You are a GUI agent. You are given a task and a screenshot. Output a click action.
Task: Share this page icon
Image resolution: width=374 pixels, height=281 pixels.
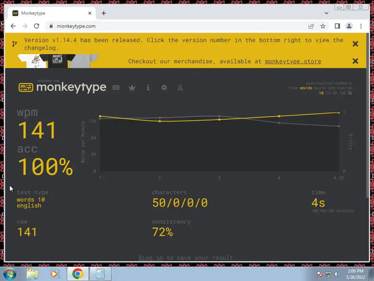[x=311, y=26]
